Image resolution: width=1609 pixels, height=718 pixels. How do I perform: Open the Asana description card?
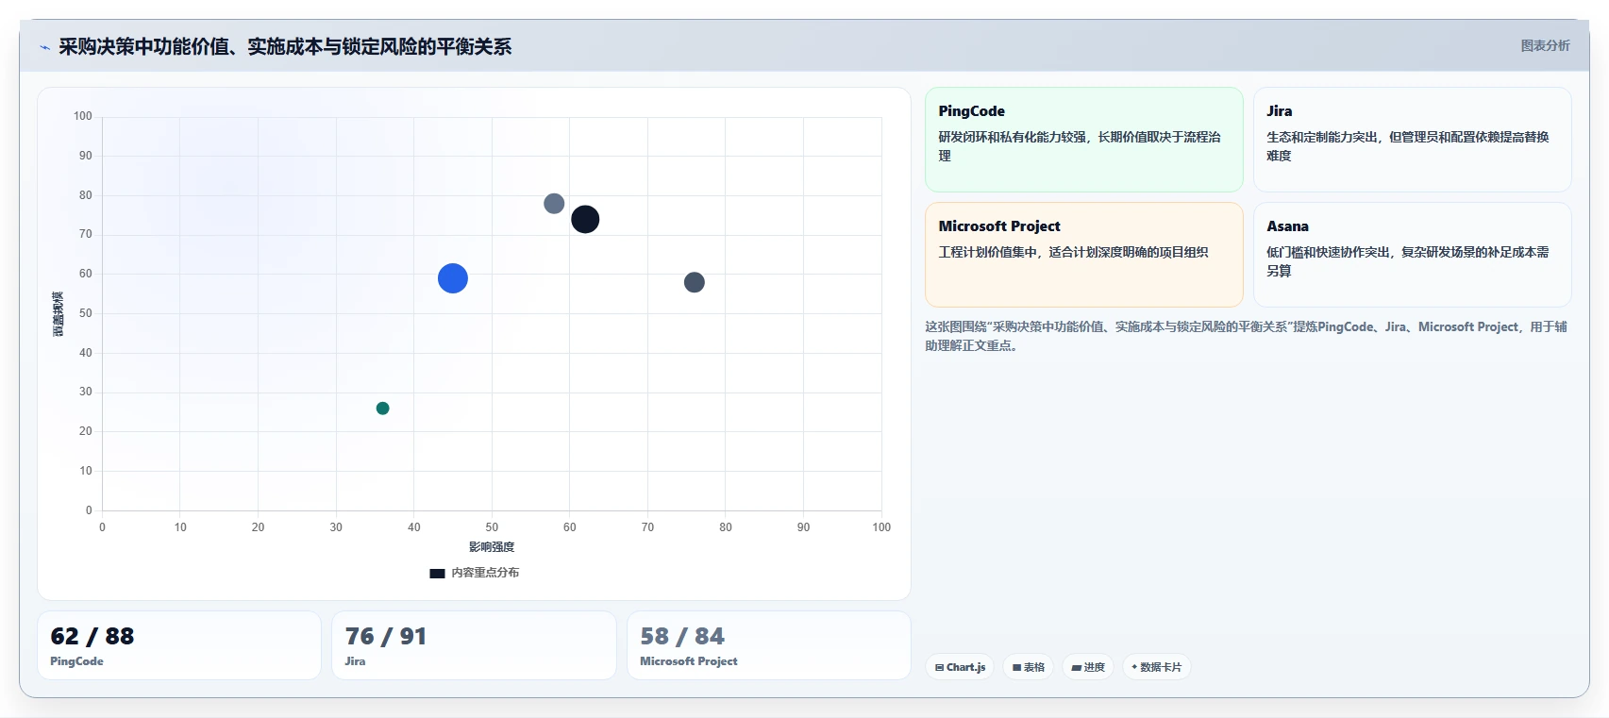click(x=1412, y=255)
